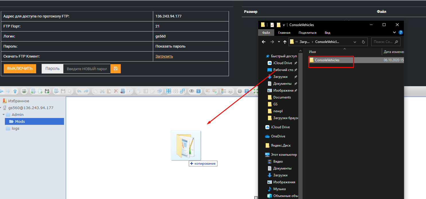Viewport: 426px width, 199px height.
Task: Switch to large icons grid view
Action: click(x=169, y=91)
